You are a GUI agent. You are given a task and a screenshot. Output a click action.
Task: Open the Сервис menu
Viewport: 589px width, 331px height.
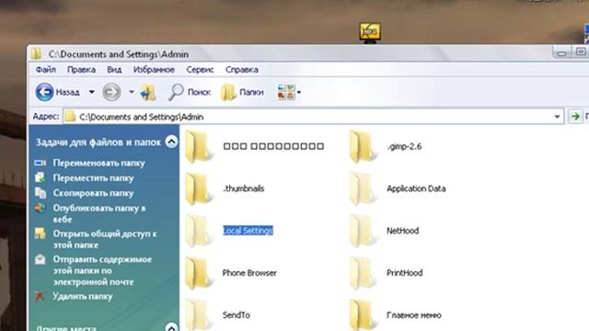[200, 70]
